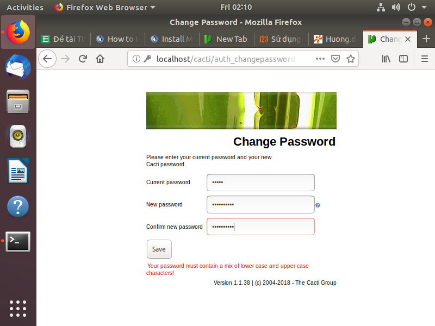
Task: Open the Library bookshelf icon
Action: coord(386,59)
